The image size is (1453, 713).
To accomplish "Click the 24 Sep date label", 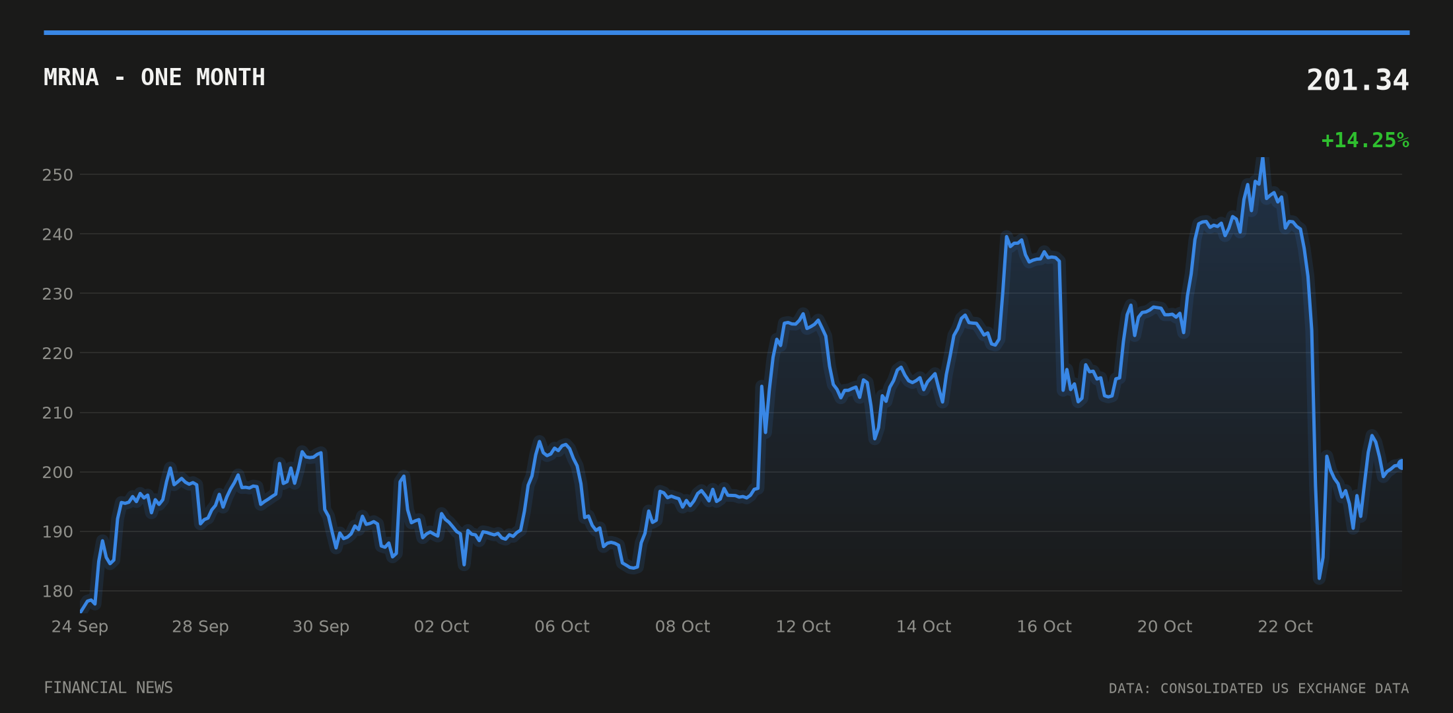I will pyautogui.click(x=80, y=627).
